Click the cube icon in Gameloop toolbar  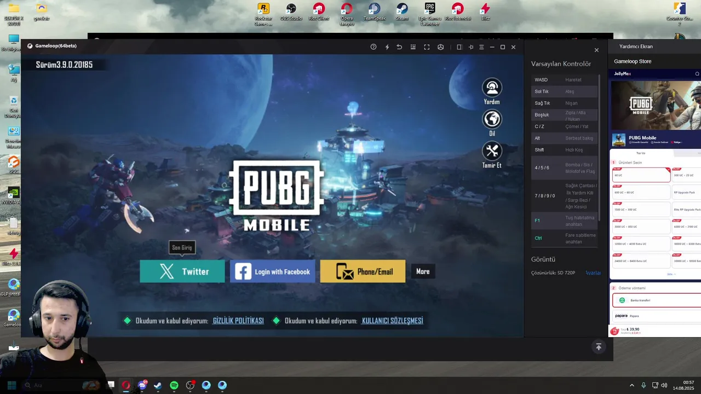[x=440, y=47]
